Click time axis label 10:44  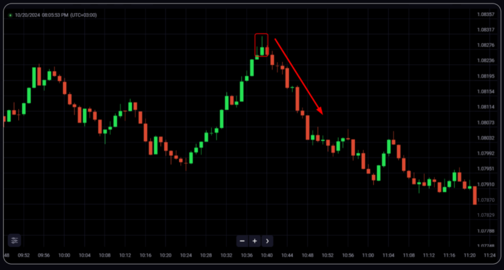287,255
